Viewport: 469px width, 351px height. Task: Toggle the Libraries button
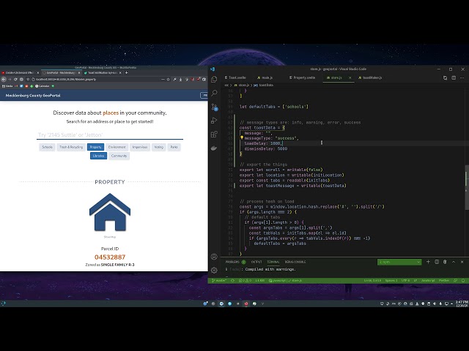pyautogui.click(x=98, y=156)
